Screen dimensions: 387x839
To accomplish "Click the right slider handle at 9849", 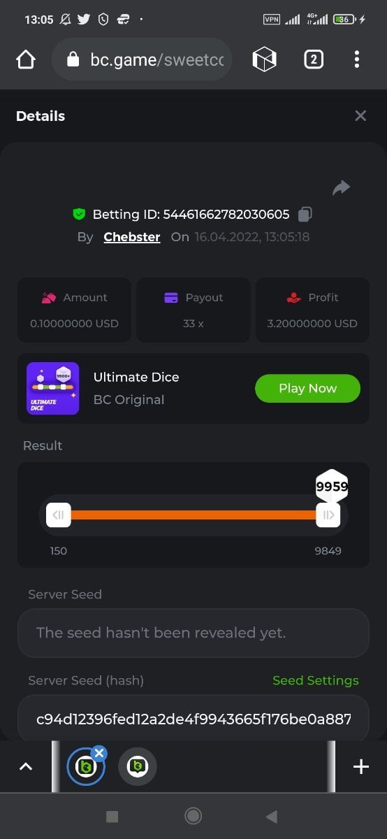I will [x=328, y=515].
